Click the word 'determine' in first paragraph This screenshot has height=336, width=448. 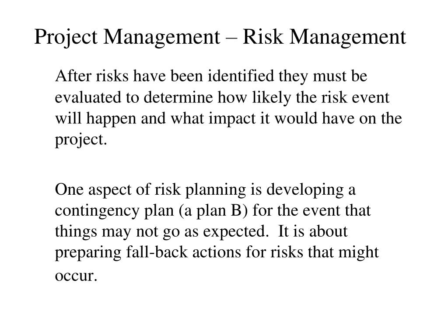point(178,98)
